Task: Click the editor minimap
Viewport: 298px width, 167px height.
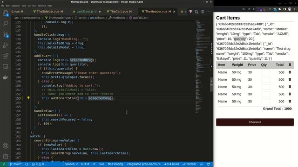Action: pyautogui.click(x=202, y=66)
